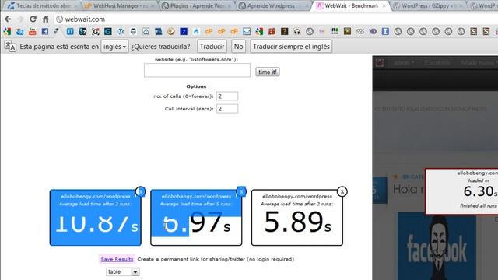Close the 5.89s result card

(x=342, y=192)
